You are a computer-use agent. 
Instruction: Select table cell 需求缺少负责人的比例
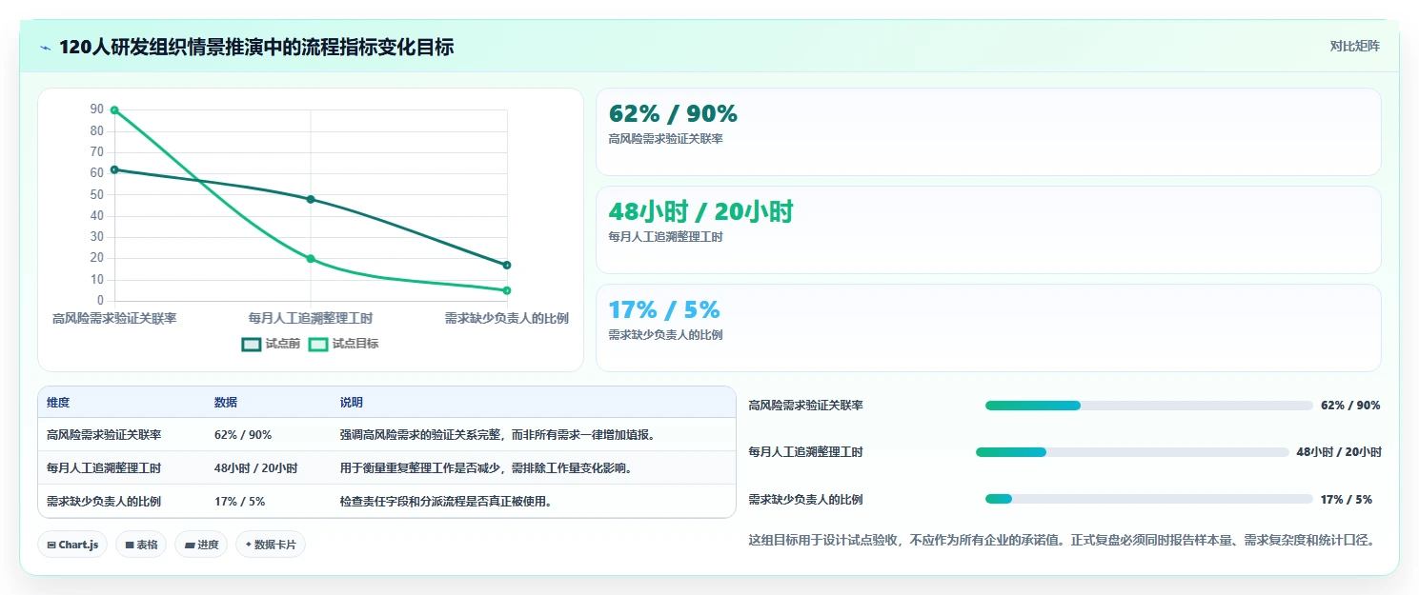click(104, 502)
